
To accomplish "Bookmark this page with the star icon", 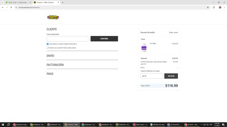I will click(208, 7).
